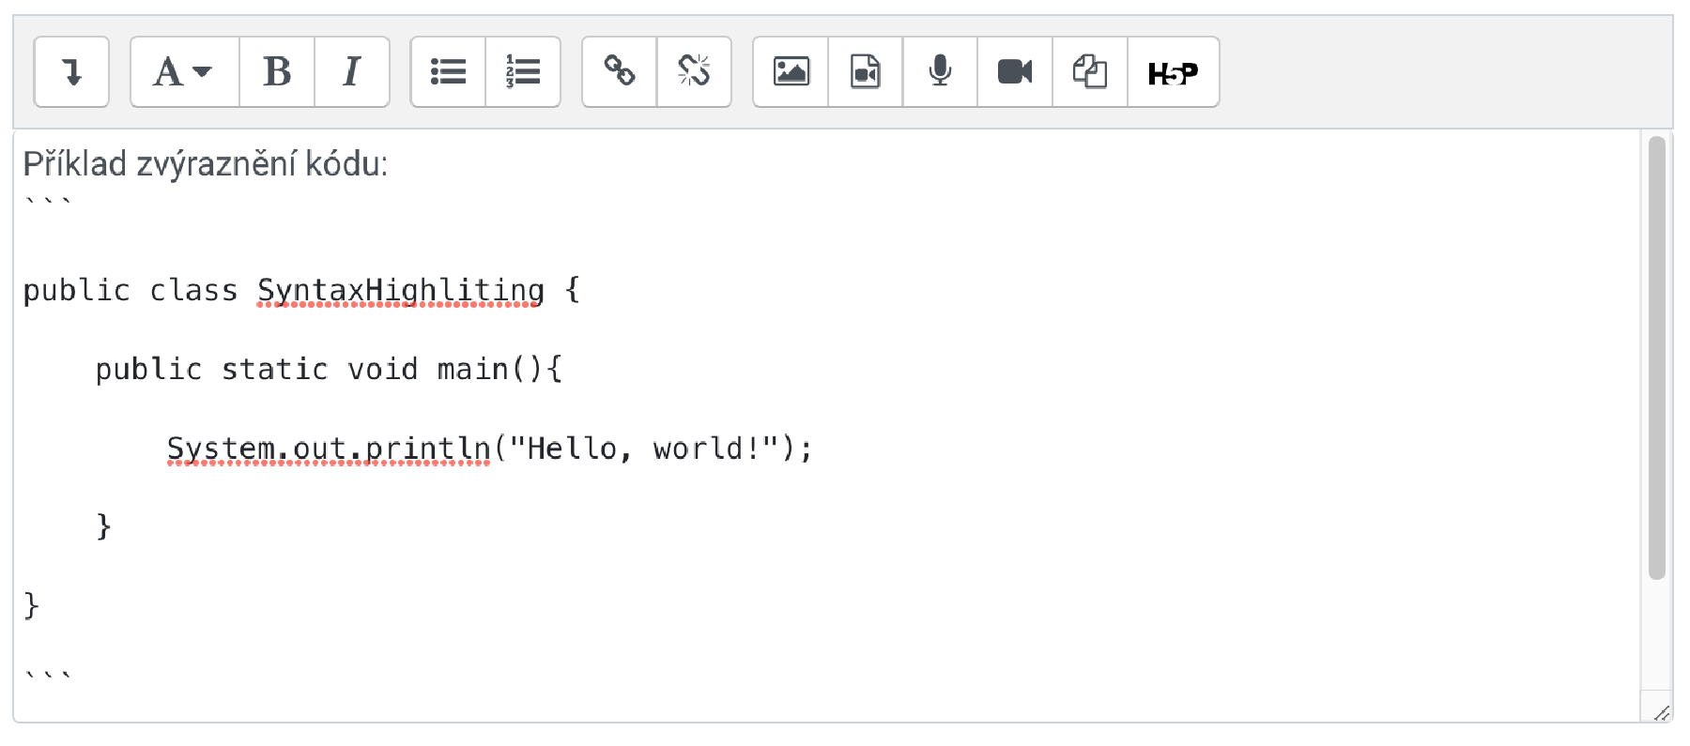Click the line "public static void main(){"
This screenshot has width=1690, height=746.
pos(329,369)
